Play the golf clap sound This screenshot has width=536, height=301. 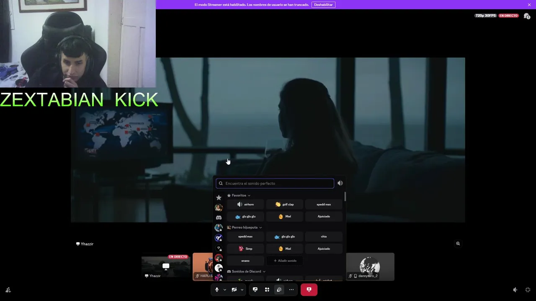(285, 204)
